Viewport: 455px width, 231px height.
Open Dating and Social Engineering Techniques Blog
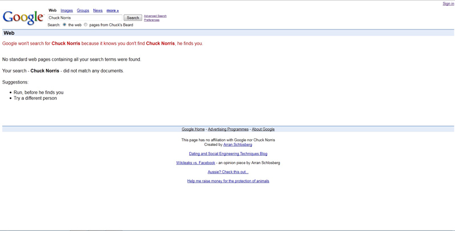click(228, 154)
